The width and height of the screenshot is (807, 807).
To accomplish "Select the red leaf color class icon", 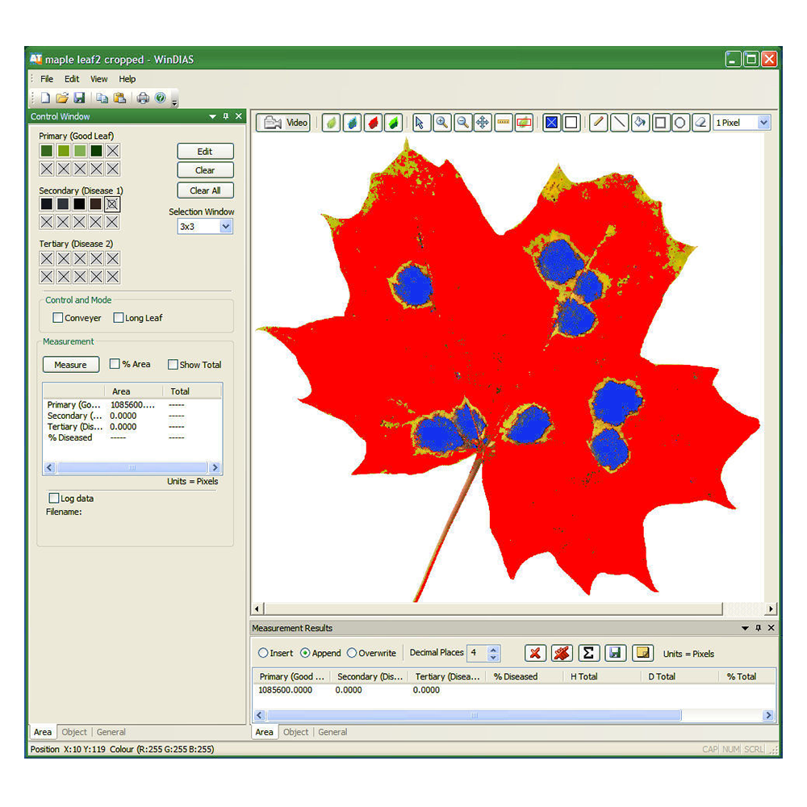I will (x=372, y=122).
